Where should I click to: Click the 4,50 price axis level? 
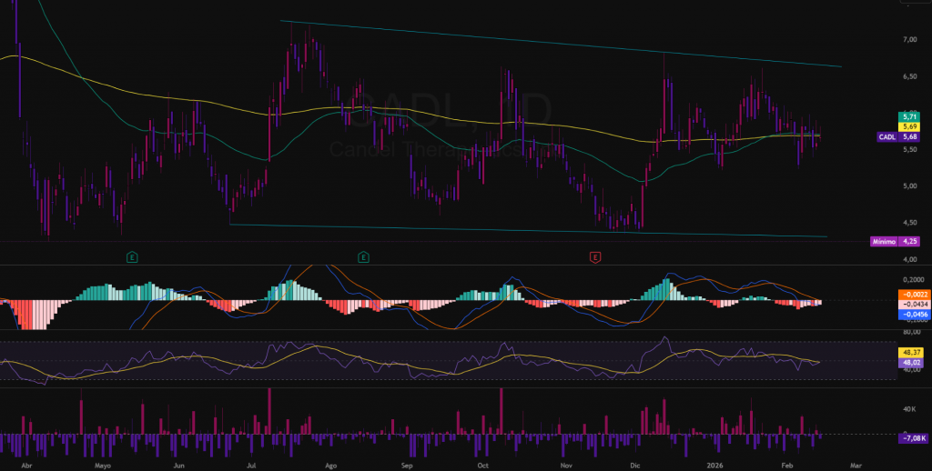coord(910,223)
